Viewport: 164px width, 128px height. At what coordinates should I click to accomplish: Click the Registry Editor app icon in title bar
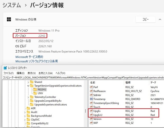click(x=5, y=68)
